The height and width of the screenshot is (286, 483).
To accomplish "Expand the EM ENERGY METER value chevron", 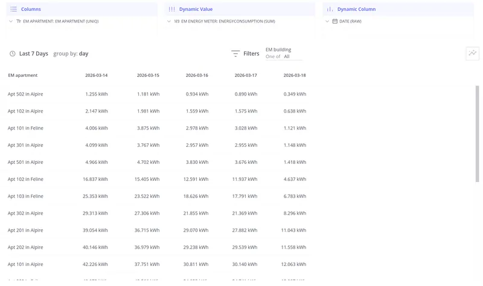I will click(169, 21).
